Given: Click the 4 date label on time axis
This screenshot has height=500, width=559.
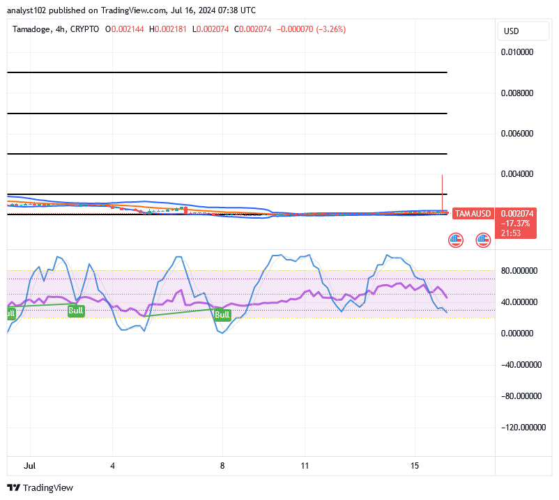Looking at the screenshot, I should [112, 466].
